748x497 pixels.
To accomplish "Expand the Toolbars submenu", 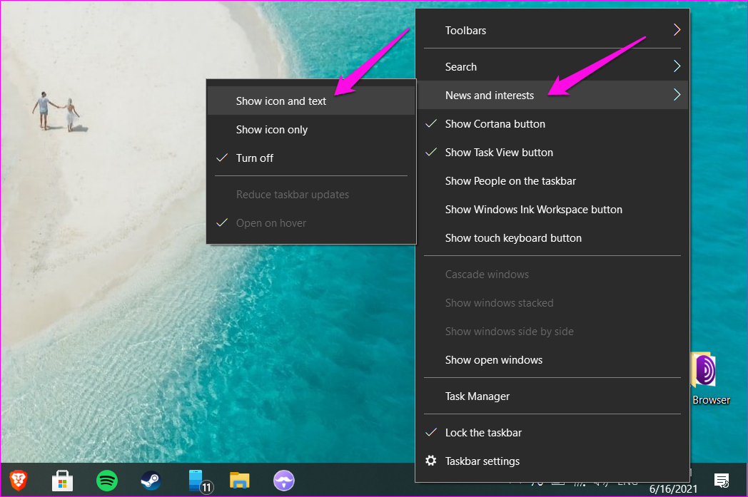I will [x=465, y=30].
